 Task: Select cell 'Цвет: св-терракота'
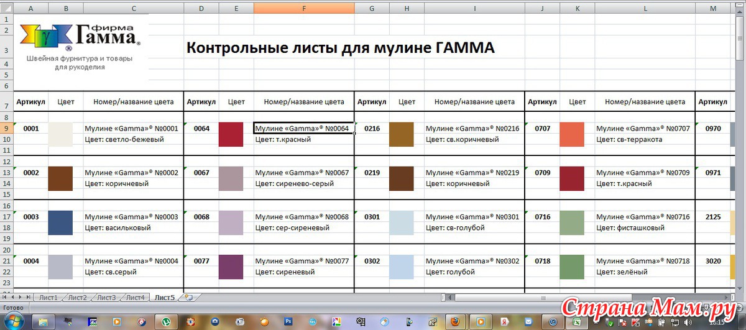pyautogui.click(x=645, y=139)
